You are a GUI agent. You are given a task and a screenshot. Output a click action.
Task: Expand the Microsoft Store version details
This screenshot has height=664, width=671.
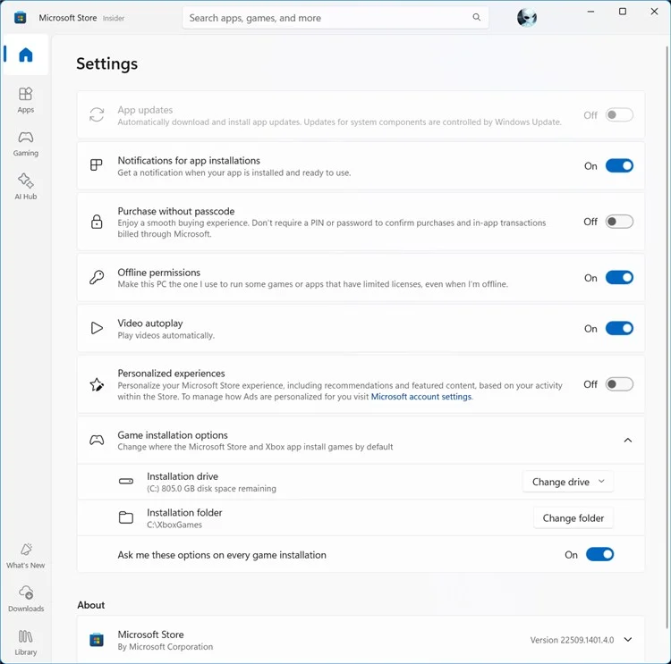(x=628, y=640)
